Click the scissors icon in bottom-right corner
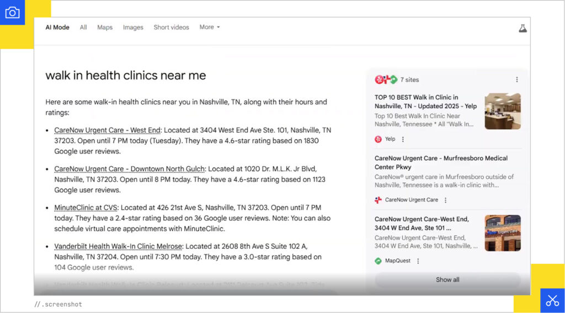This screenshot has width=565, height=313. pyautogui.click(x=552, y=300)
